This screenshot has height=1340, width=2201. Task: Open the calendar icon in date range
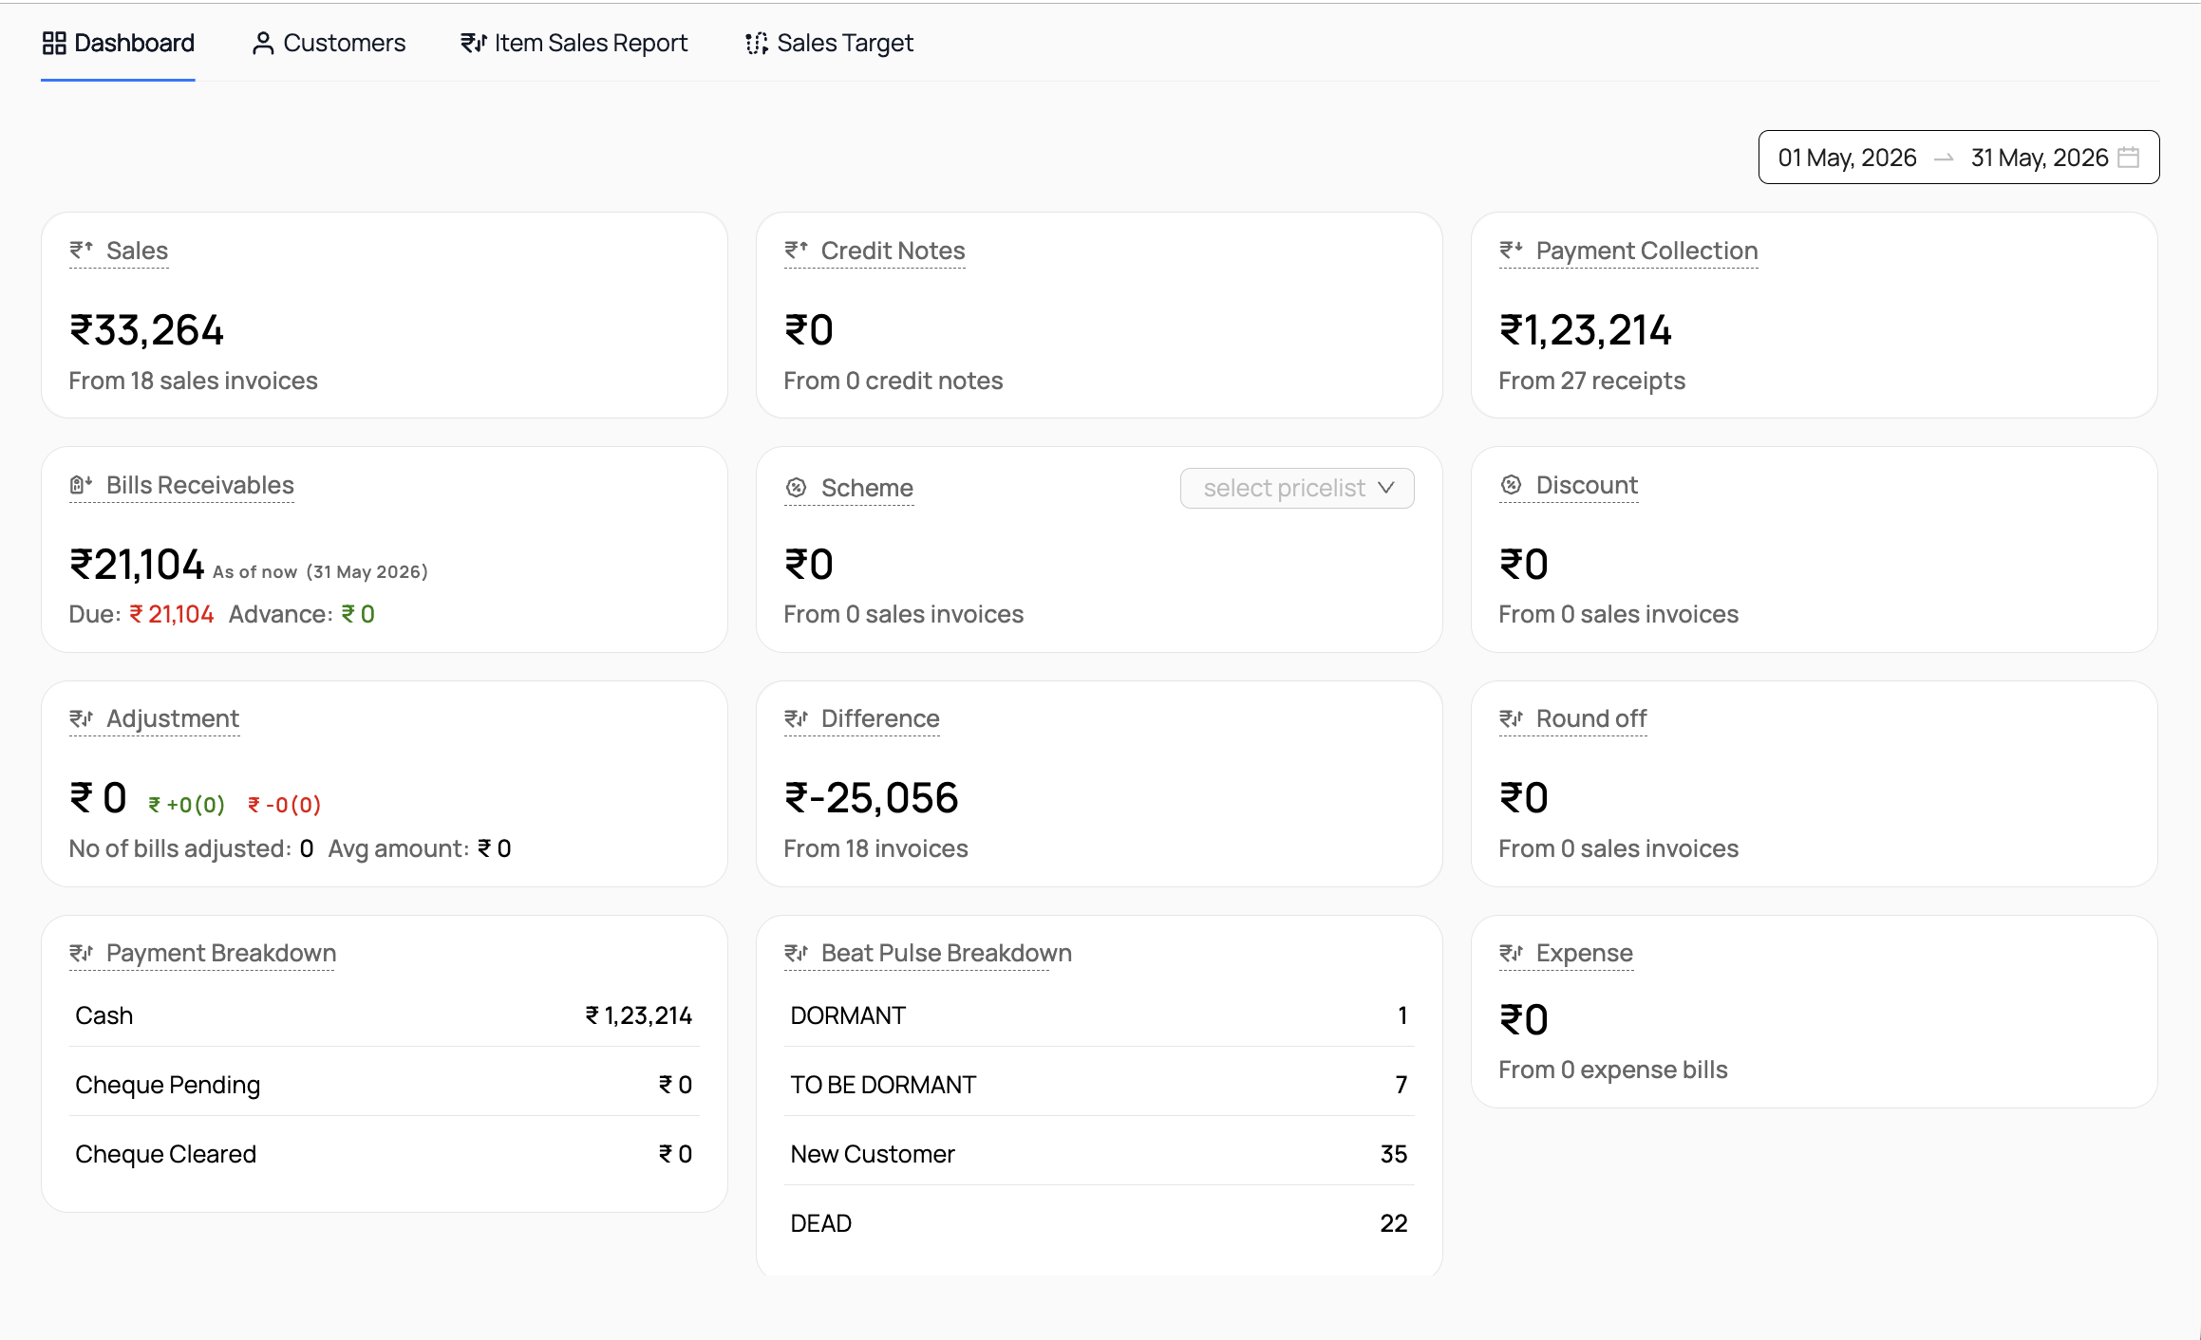tap(2129, 158)
